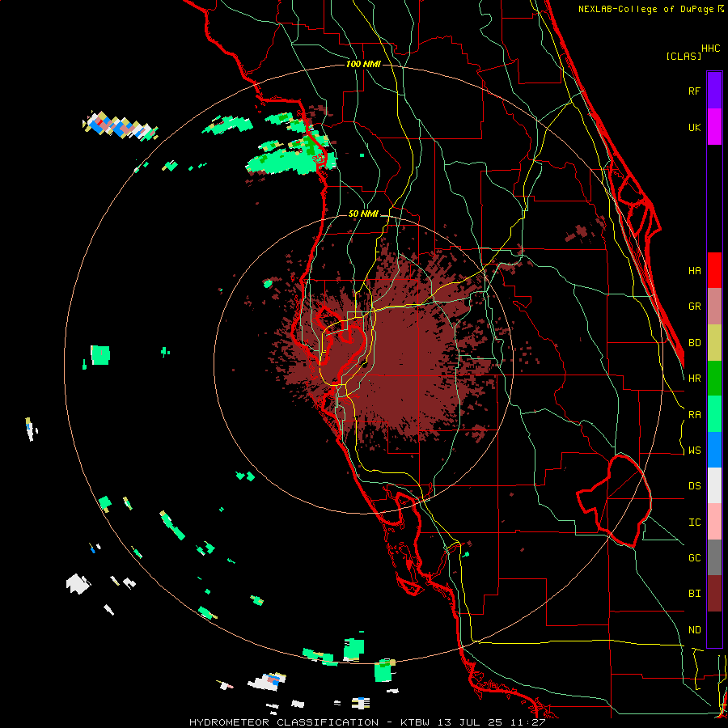Click the 'BI' legend label
Image resolution: width=728 pixels, height=728 pixels.
point(695,594)
